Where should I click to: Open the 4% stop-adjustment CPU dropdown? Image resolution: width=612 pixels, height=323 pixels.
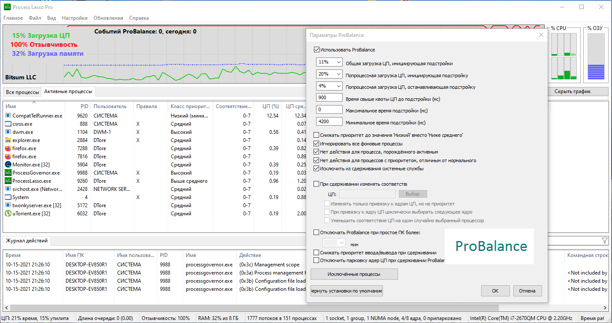pyautogui.click(x=329, y=86)
